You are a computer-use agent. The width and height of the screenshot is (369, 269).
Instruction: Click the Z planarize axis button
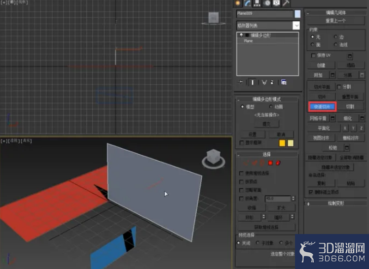(361, 128)
